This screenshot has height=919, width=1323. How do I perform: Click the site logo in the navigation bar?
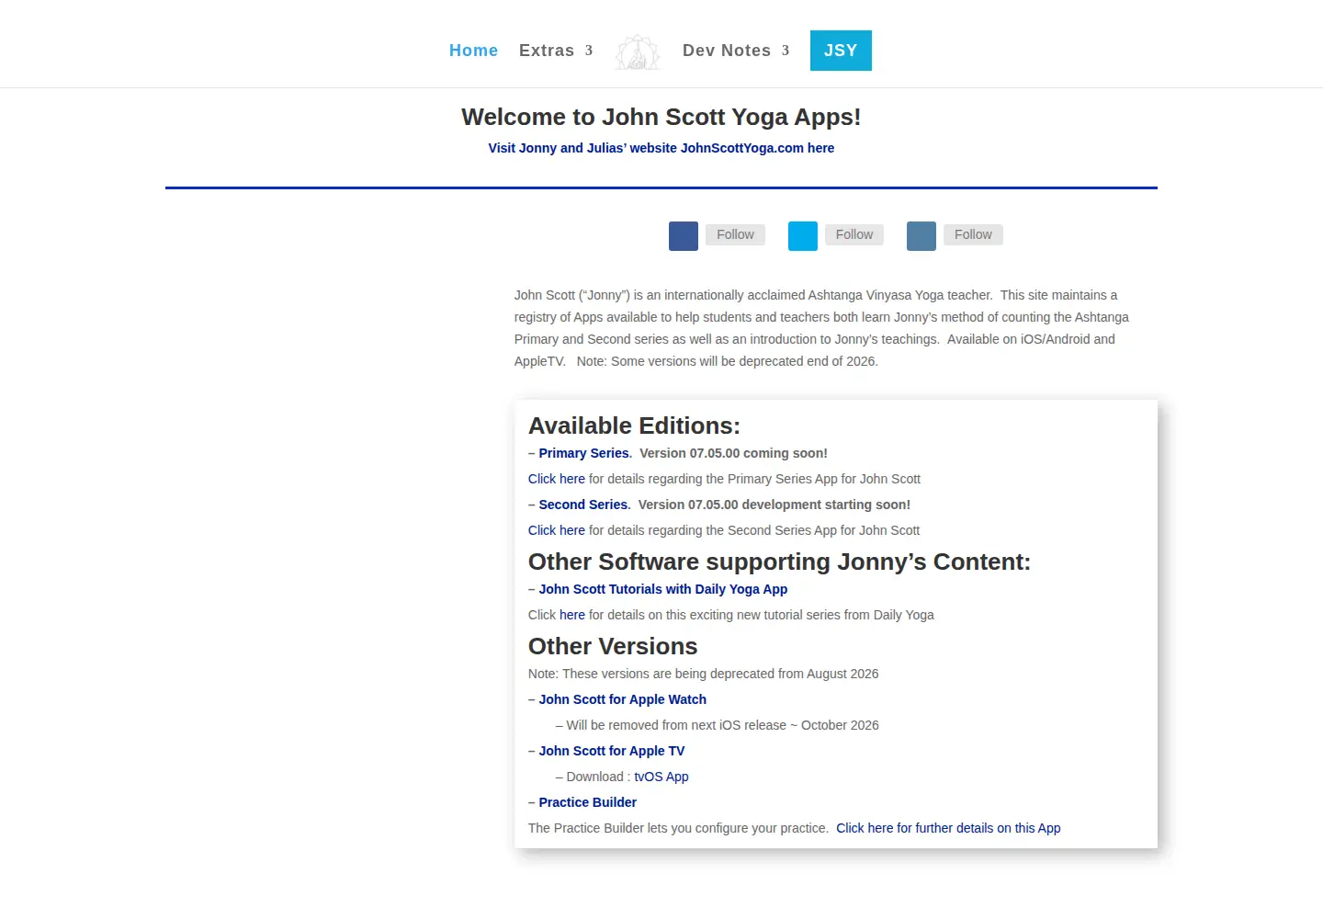638,51
